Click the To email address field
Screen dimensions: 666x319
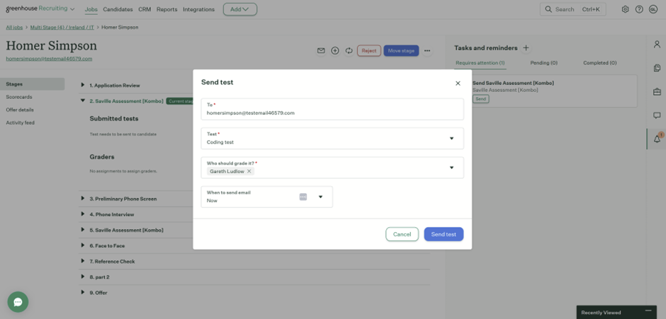(x=332, y=112)
